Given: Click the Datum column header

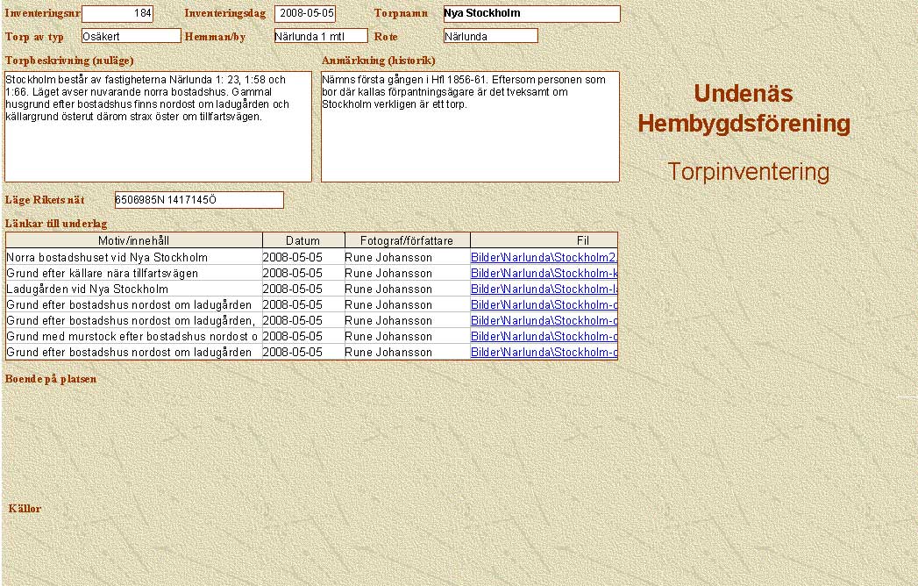Looking at the screenshot, I should tap(303, 240).
